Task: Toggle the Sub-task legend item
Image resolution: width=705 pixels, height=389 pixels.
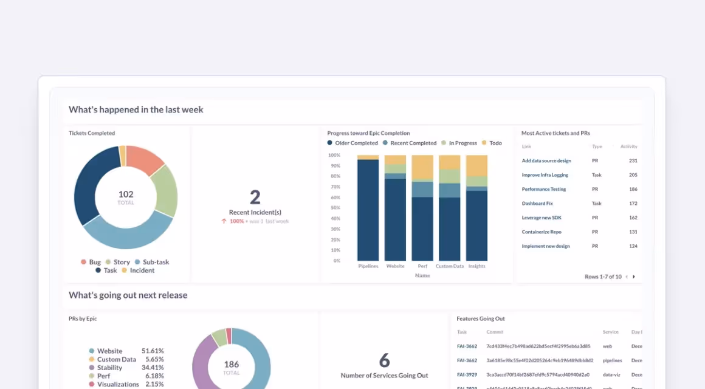Action: 152,262
